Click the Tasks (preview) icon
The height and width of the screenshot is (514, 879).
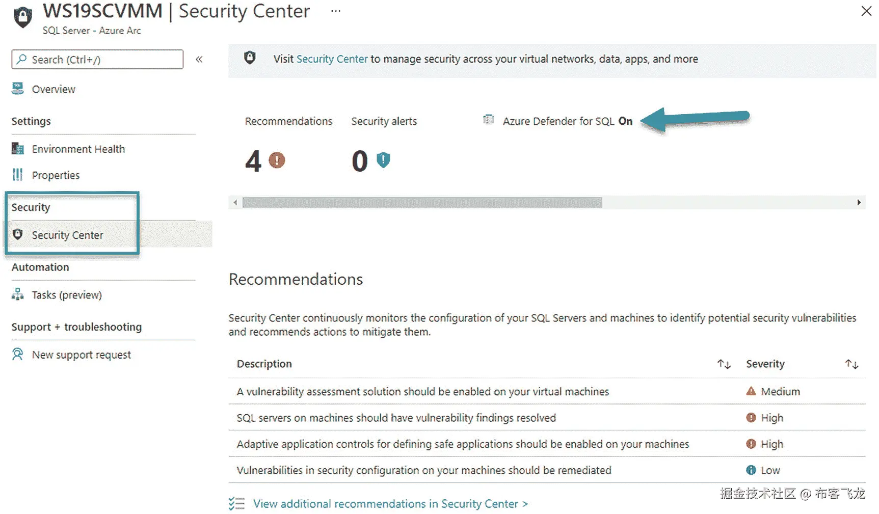(x=18, y=294)
